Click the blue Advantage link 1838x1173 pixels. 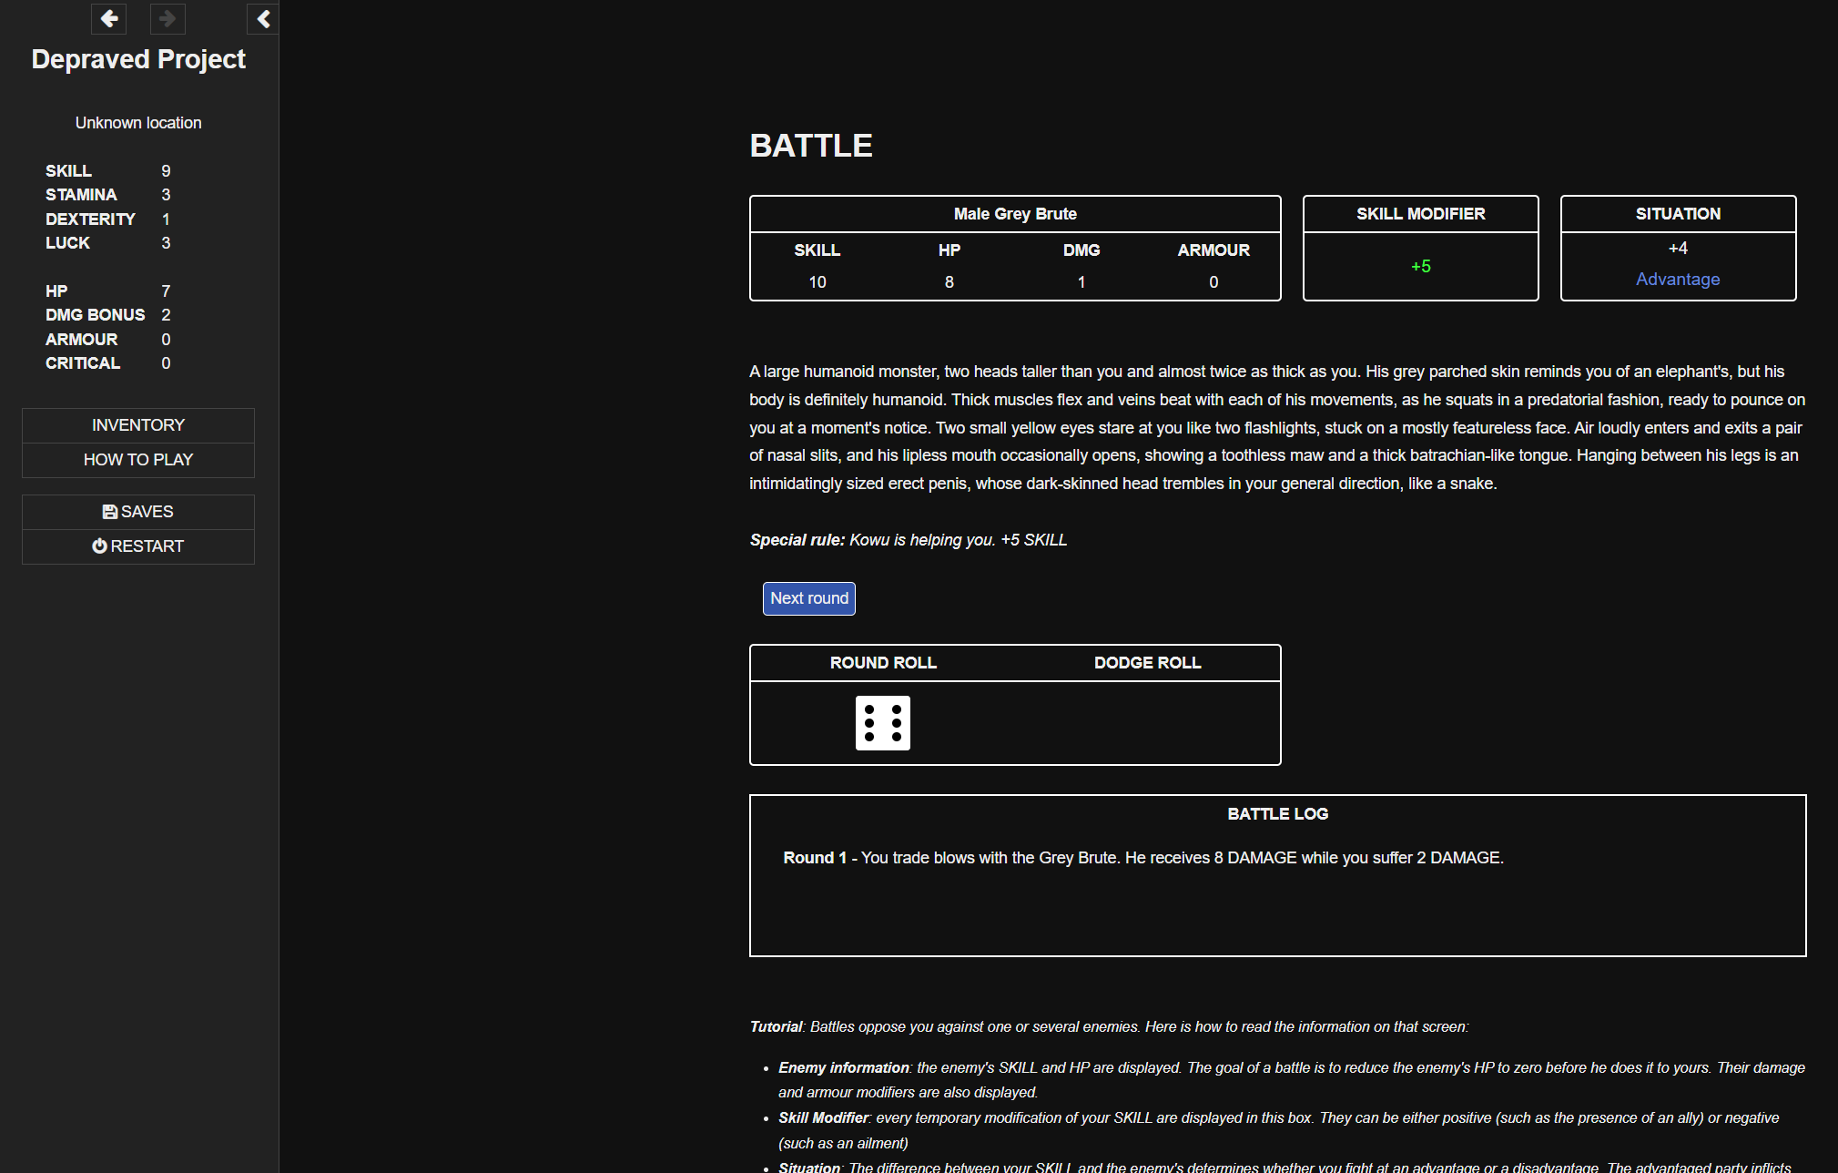1677,280
